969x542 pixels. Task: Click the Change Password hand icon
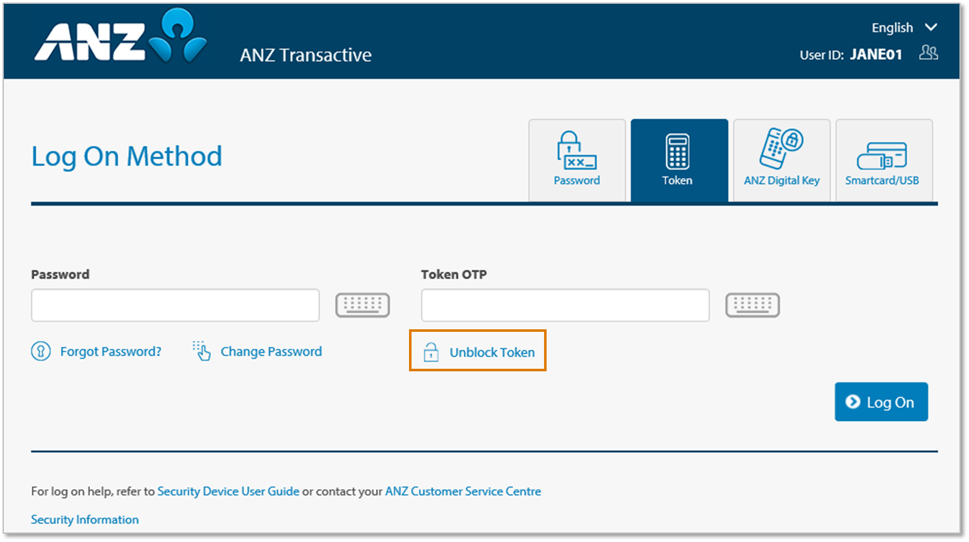(x=201, y=350)
